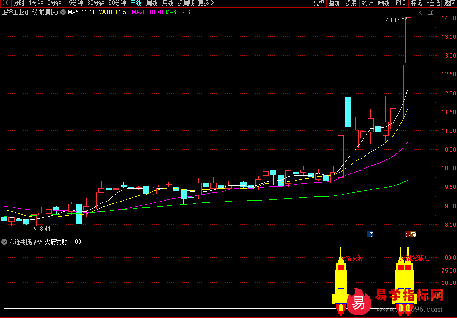Expand the 更多 periods menu

206,3
